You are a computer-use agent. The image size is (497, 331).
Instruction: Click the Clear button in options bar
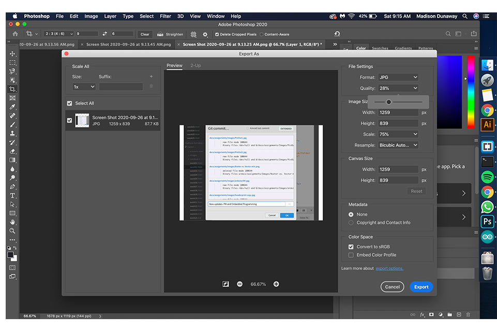[145, 34]
